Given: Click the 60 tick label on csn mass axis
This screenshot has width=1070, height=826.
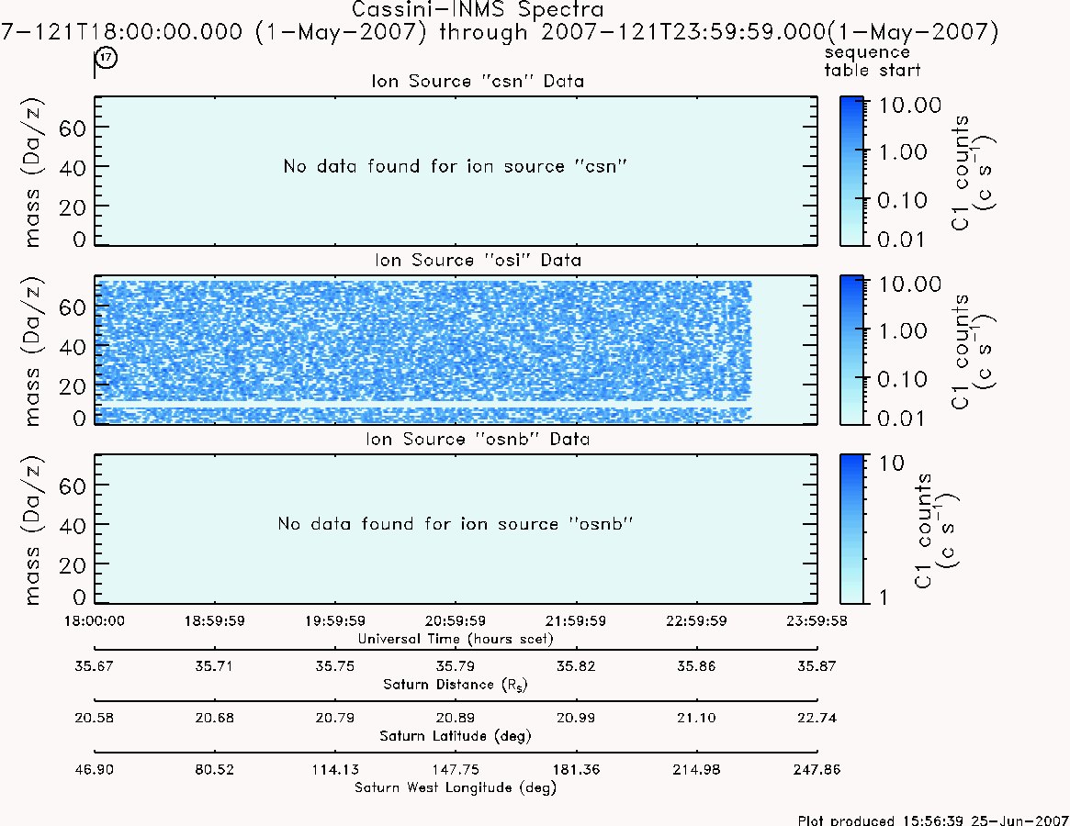Looking at the screenshot, I should pyautogui.click(x=73, y=128).
